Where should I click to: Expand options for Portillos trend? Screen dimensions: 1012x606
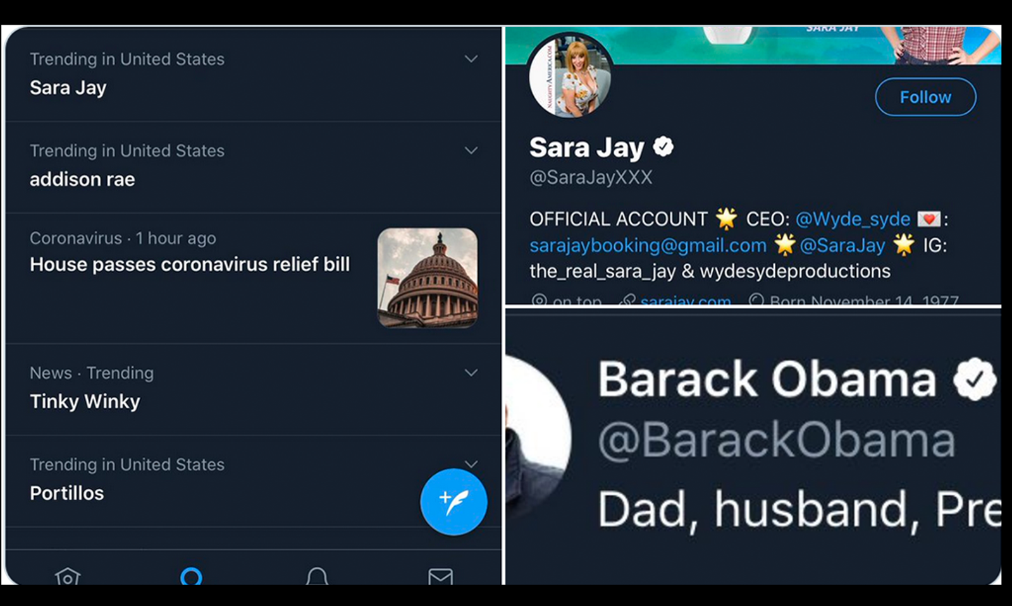[x=471, y=463]
